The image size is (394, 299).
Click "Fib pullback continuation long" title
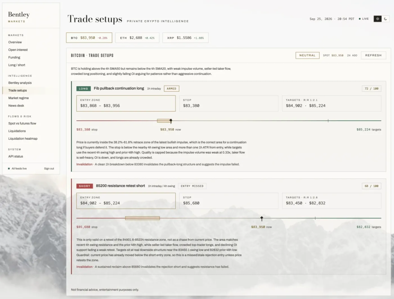tap(119, 88)
